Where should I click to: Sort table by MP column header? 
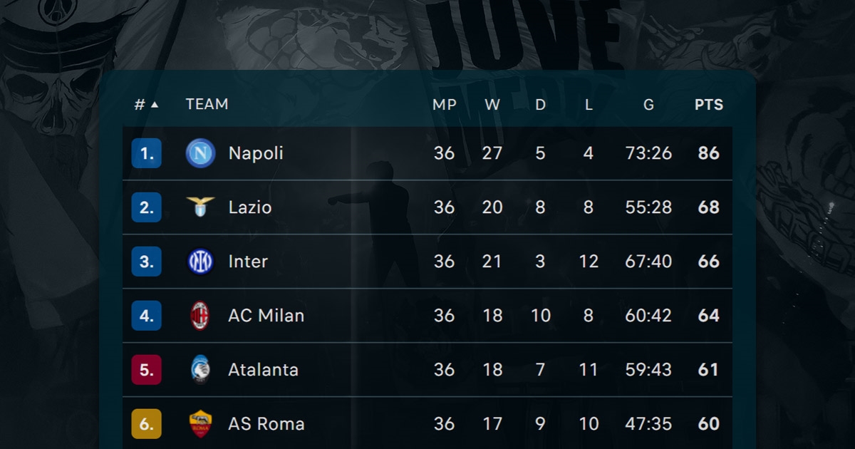[x=445, y=105]
